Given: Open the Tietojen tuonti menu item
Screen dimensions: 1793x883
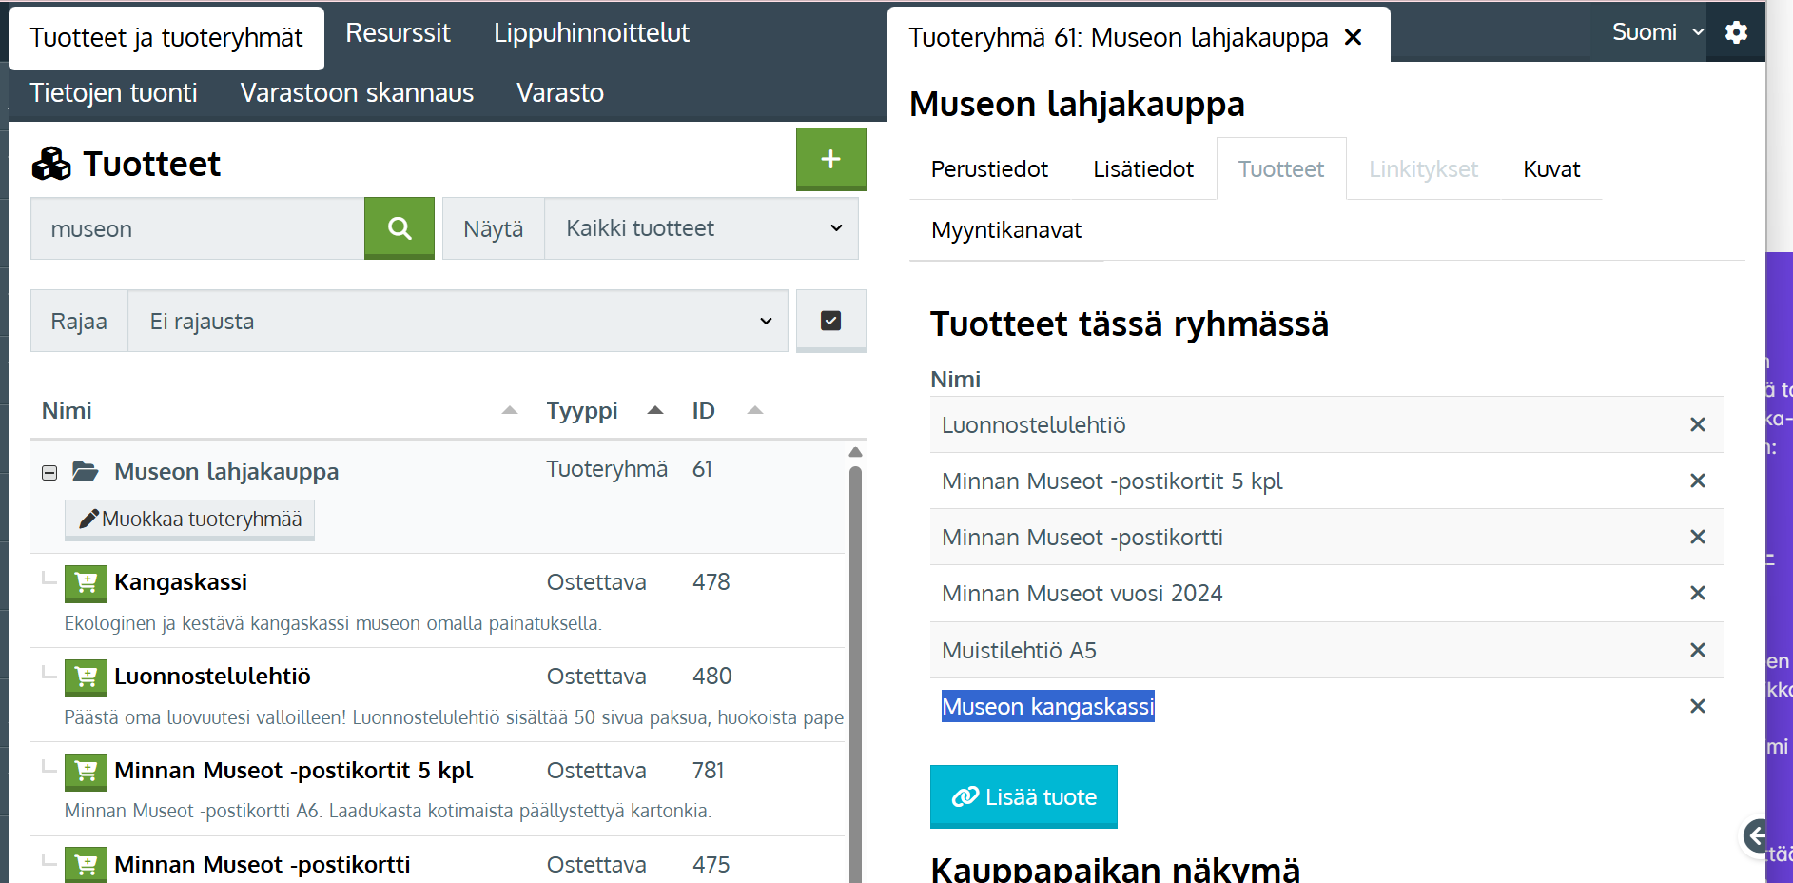Looking at the screenshot, I should point(113,92).
